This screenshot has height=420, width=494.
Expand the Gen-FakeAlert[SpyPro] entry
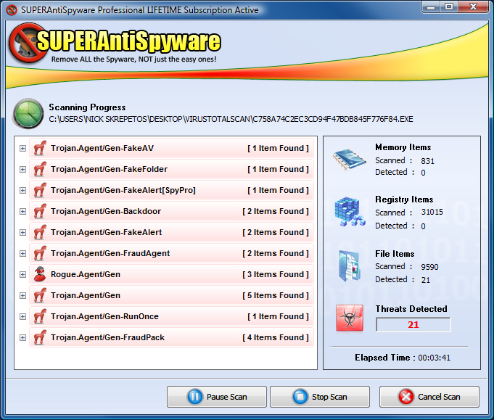(x=22, y=190)
